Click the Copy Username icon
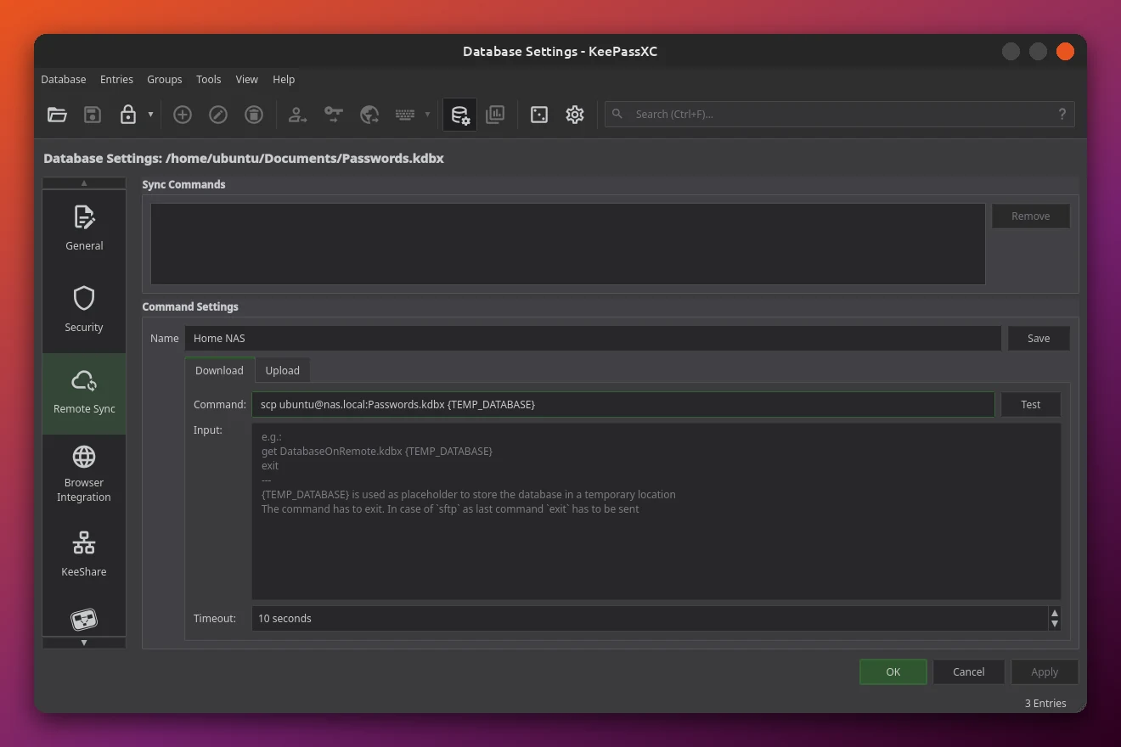 click(297, 115)
